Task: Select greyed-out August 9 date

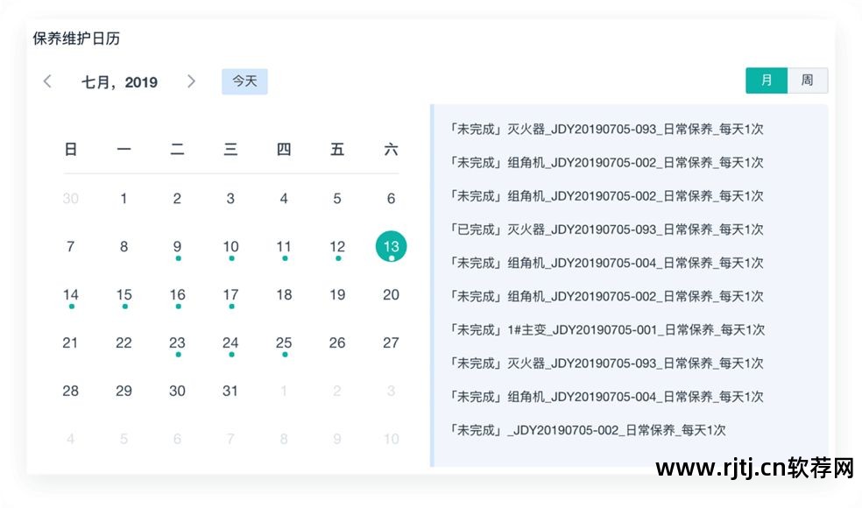Action: click(337, 439)
